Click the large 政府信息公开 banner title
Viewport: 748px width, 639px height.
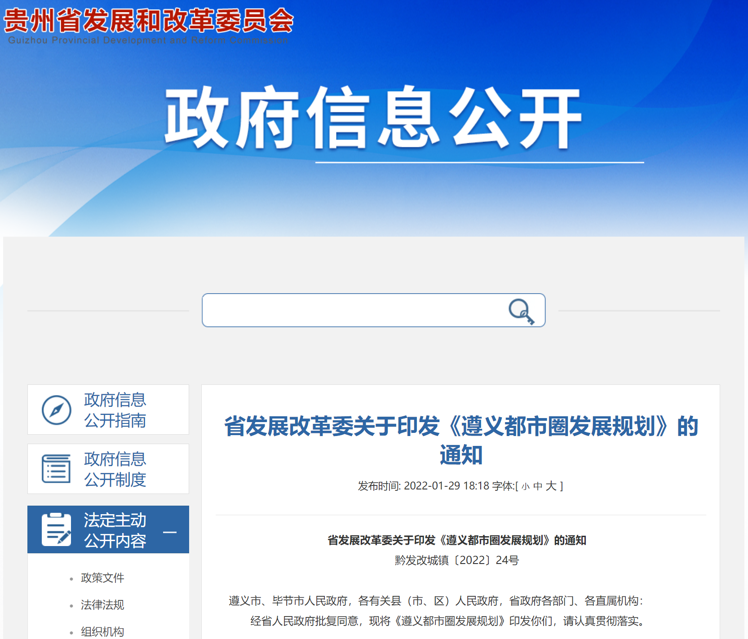373,118
